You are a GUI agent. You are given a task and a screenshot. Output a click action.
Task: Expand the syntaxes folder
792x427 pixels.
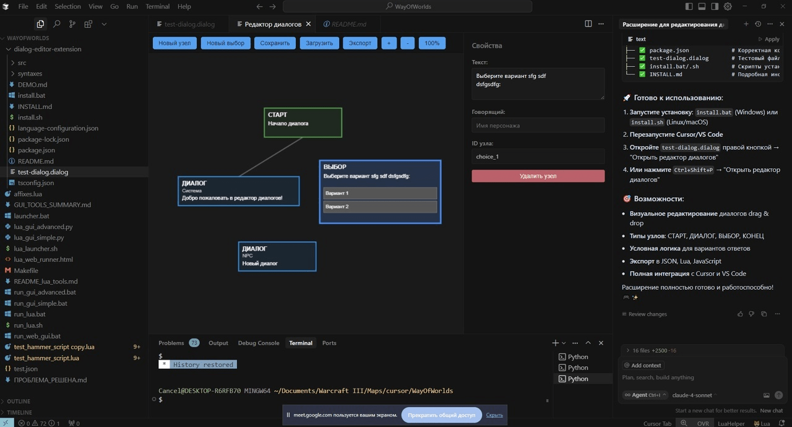[74, 74]
